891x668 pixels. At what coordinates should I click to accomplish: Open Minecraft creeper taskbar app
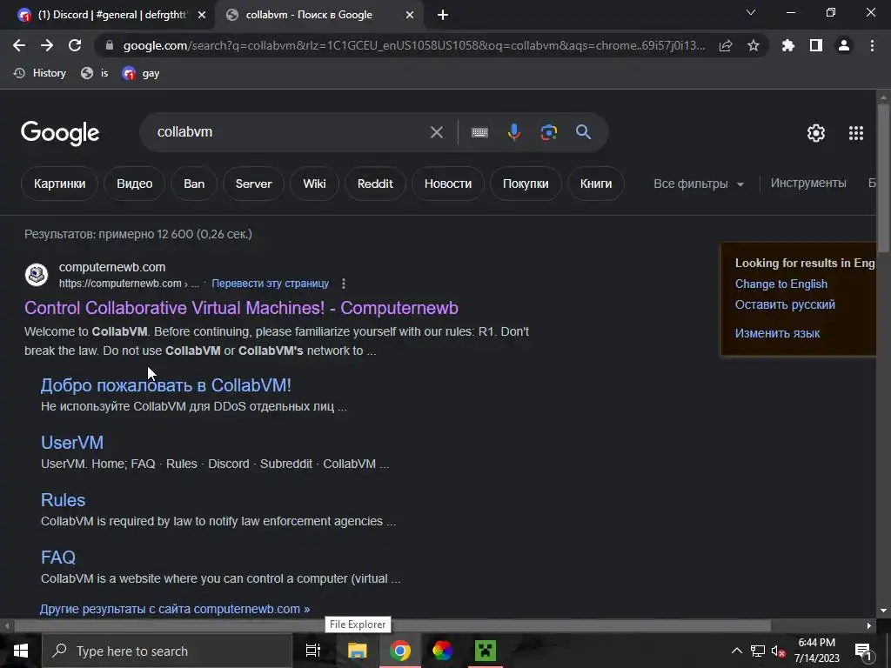click(x=486, y=651)
